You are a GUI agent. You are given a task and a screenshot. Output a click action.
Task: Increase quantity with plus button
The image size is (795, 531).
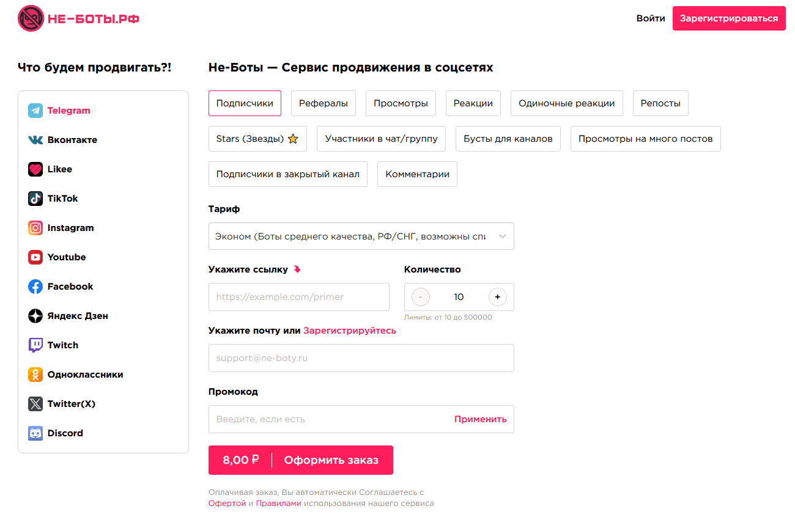coord(498,297)
